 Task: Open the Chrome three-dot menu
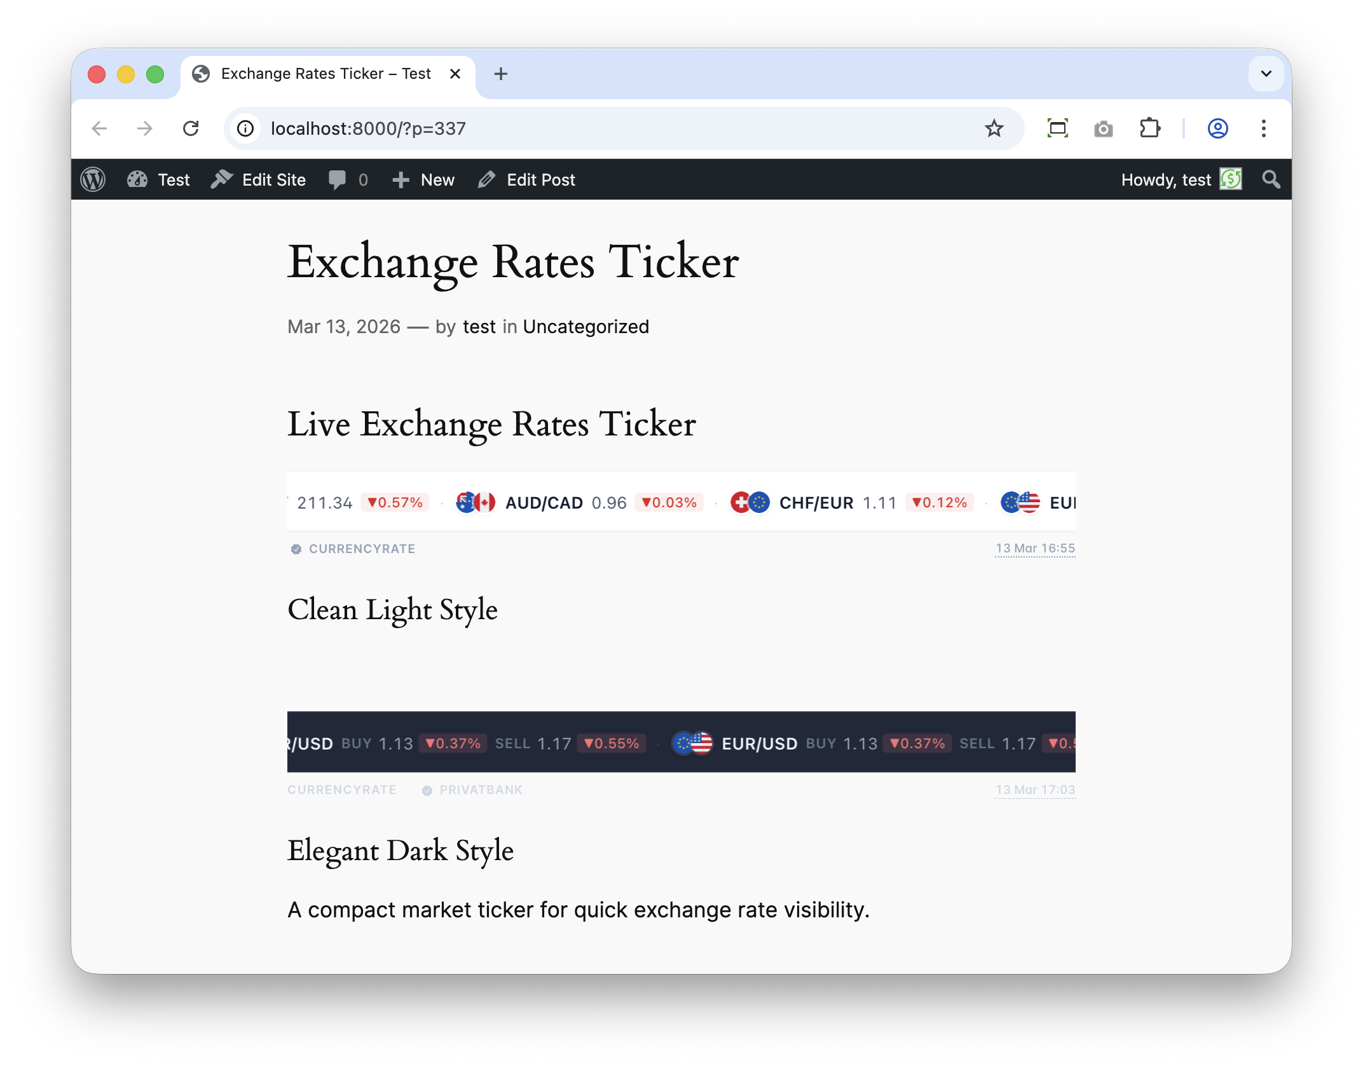pyautogui.click(x=1263, y=128)
